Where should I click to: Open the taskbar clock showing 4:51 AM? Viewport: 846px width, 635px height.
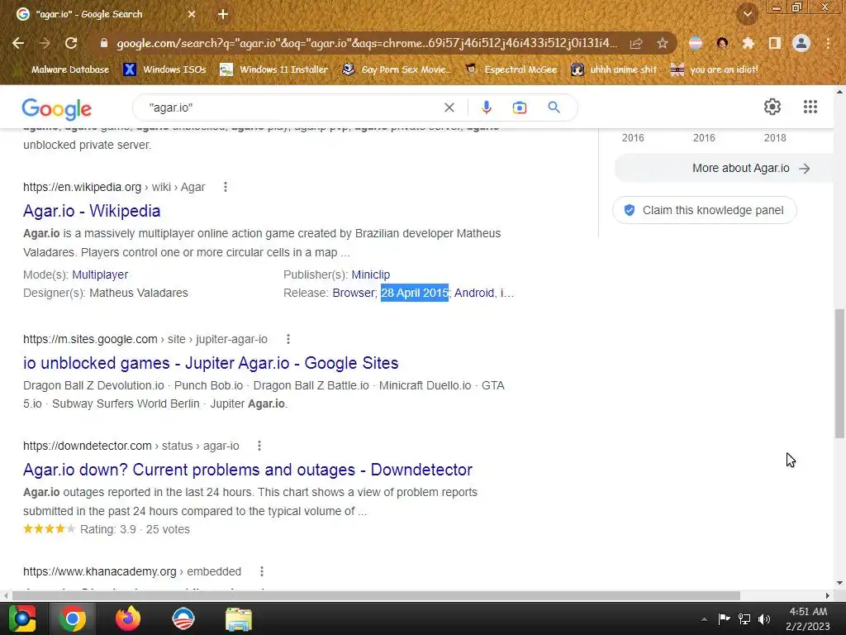[808, 618]
